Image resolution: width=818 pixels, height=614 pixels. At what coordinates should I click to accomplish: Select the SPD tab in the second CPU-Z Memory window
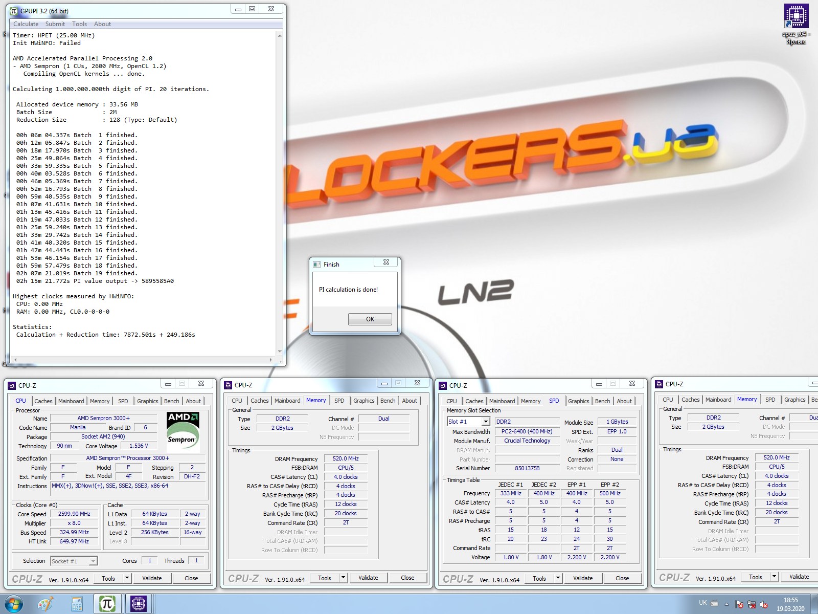point(339,401)
